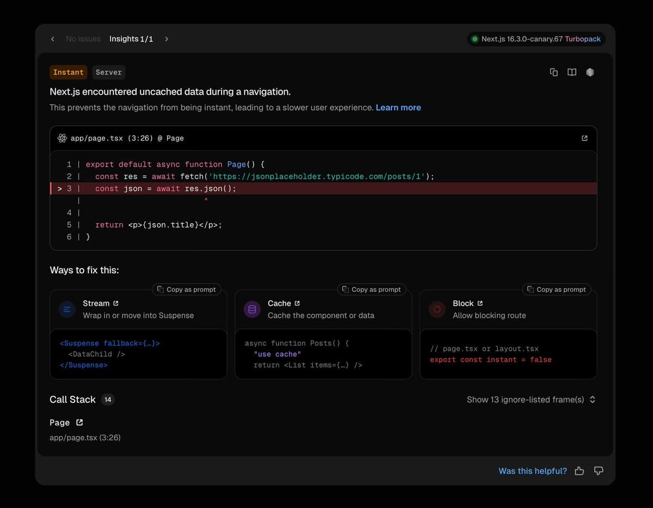
Task: Select the Insights 1/1 tab
Action: tap(131, 39)
